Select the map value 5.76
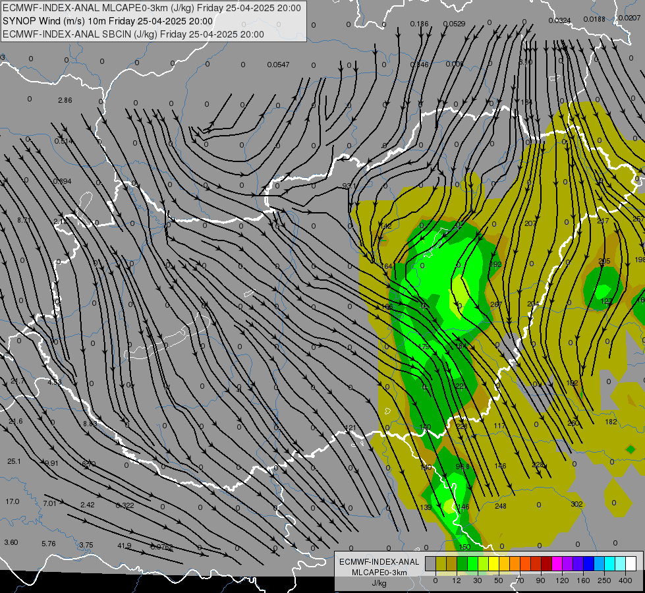This screenshot has width=645, height=593. tap(49, 544)
